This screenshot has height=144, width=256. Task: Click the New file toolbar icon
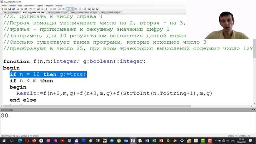[2, 9]
